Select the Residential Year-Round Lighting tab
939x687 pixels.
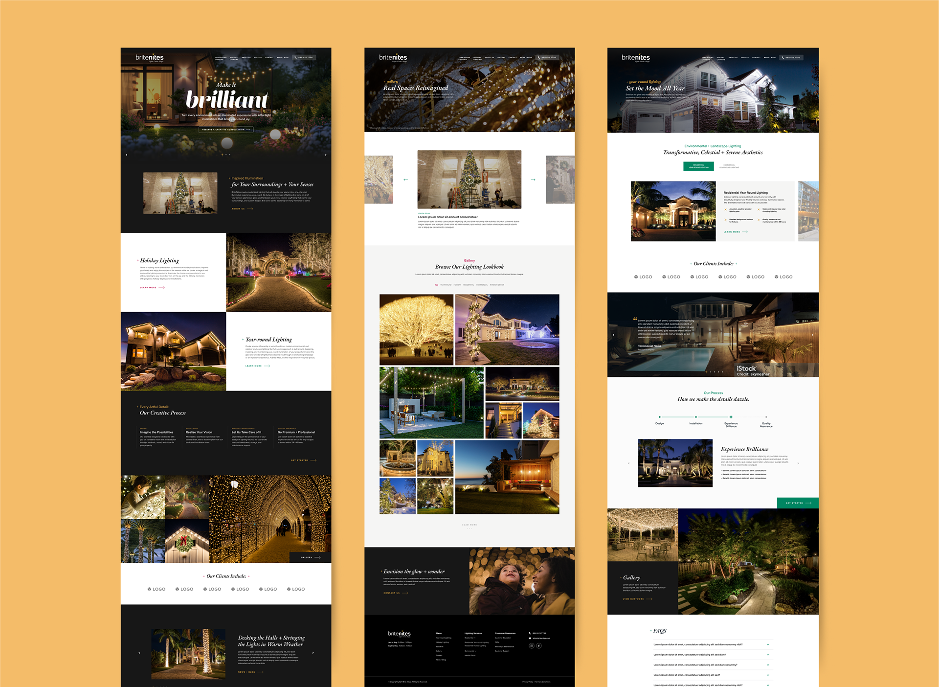tap(698, 166)
